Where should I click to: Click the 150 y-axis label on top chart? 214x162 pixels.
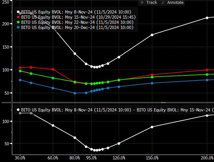tap(6, 47)
